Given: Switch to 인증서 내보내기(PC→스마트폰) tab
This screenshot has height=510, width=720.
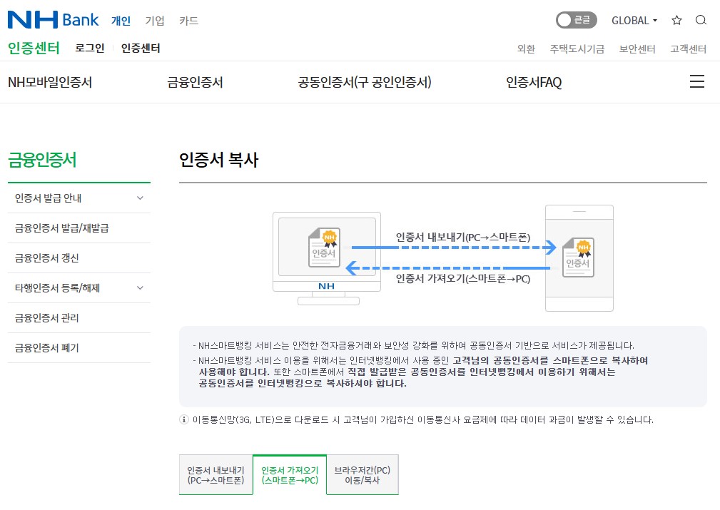Looking at the screenshot, I should point(216,475).
